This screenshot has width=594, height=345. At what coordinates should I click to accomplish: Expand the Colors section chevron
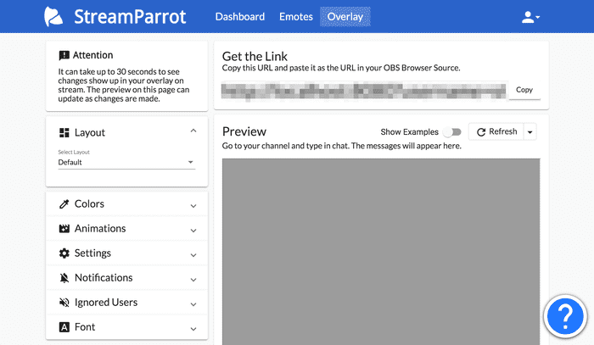click(x=193, y=206)
